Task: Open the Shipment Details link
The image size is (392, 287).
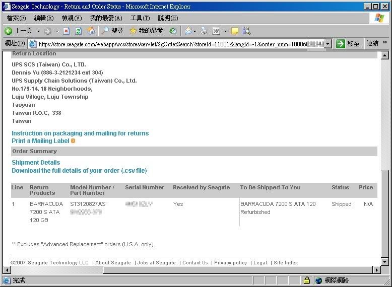Action: 36,162
